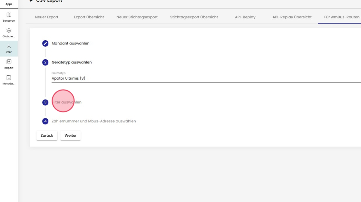The height and width of the screenshot is (202, 361).
Task: Jump to step 4 Zählernummer und Mbus-Adresse
Action: tap(93, 121)
